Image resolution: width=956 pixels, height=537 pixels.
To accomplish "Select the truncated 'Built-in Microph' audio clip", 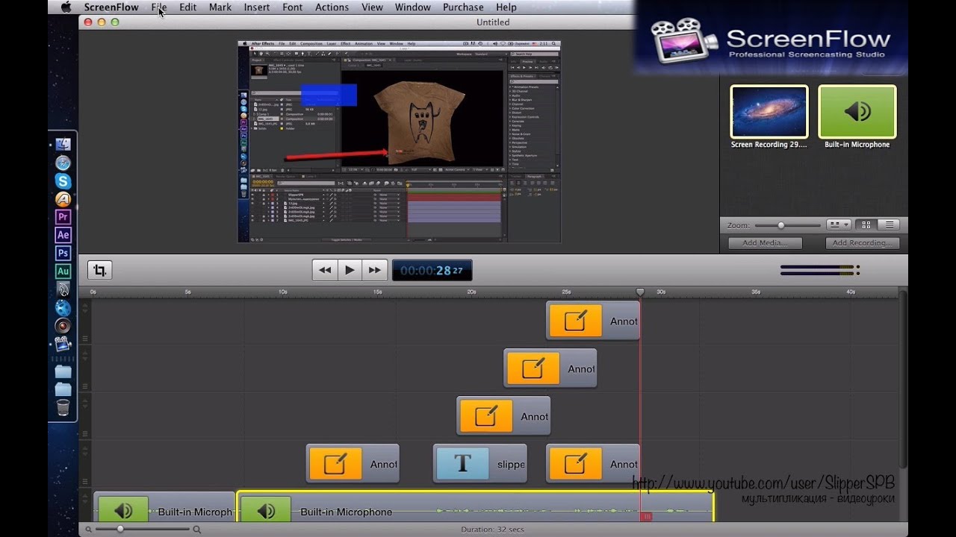I will click(x=164, y=507).
